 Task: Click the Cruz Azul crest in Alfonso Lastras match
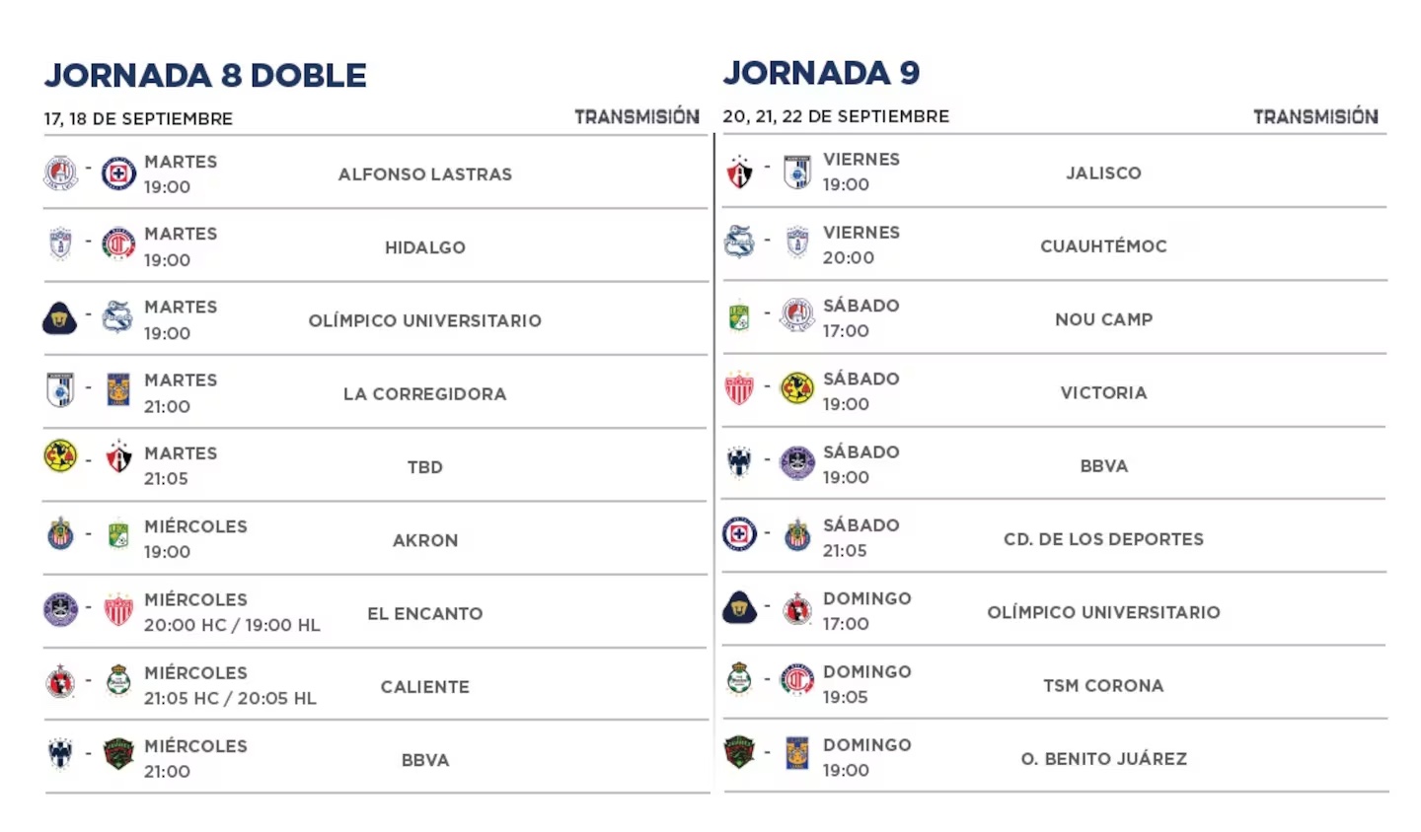(118, 173)
